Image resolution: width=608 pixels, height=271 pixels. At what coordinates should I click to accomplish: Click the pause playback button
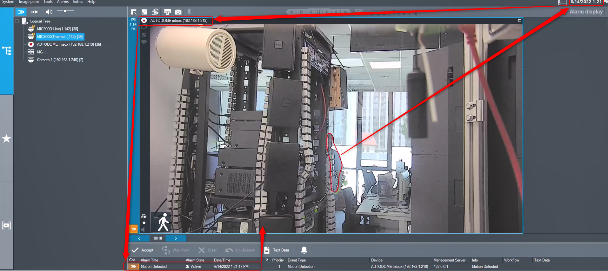click(318, 12)
